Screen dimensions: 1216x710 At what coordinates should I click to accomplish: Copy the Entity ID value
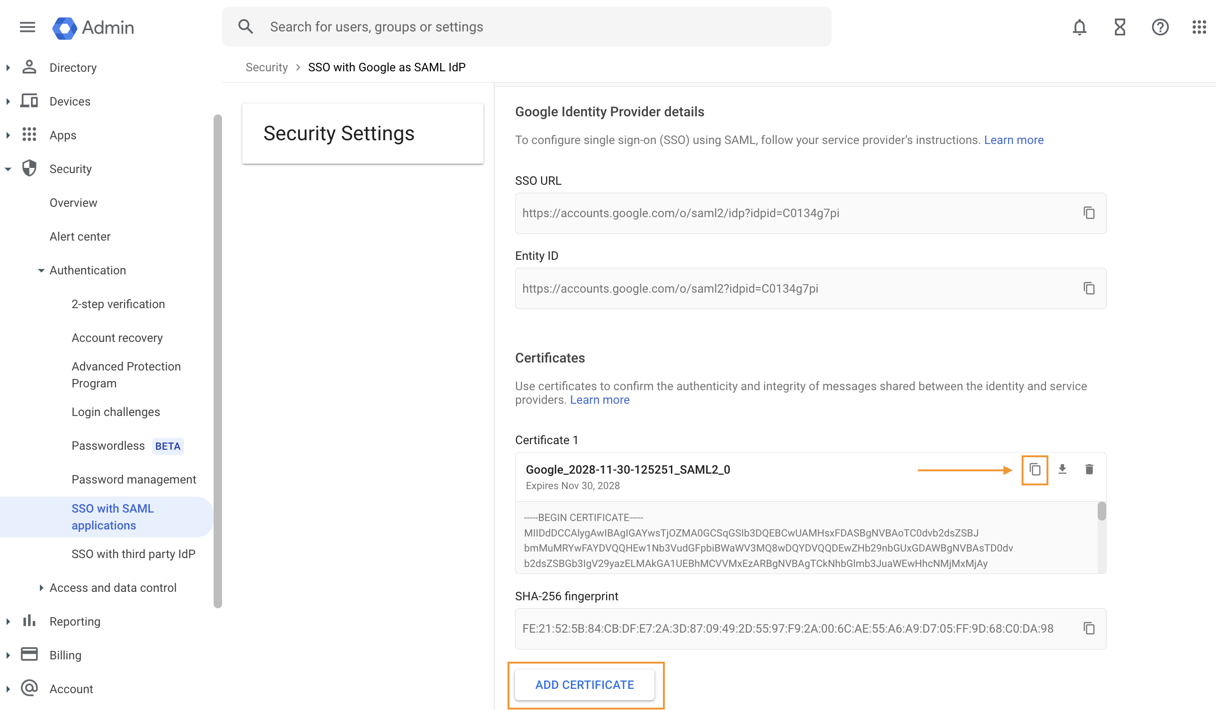point(1089,288)
